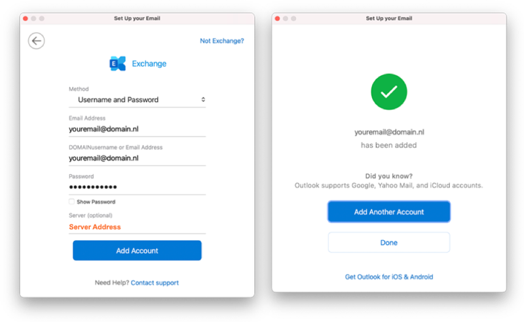Click the Server Address optional field
The height and width of the screenshot is (322, 524).
tap(137, 227)
